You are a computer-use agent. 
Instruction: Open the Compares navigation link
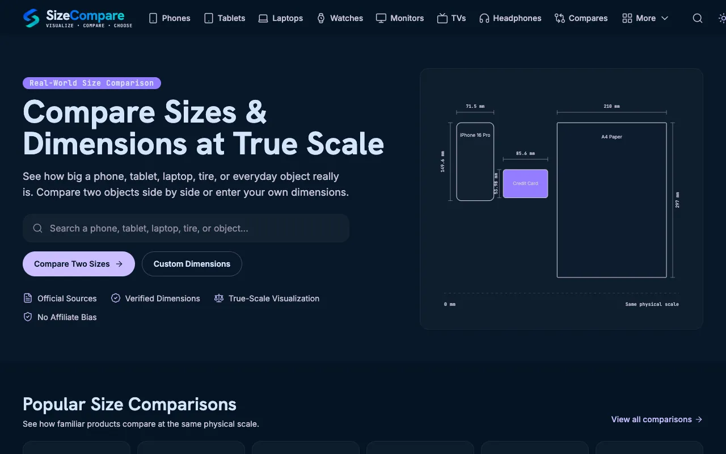tap(581, 18)
